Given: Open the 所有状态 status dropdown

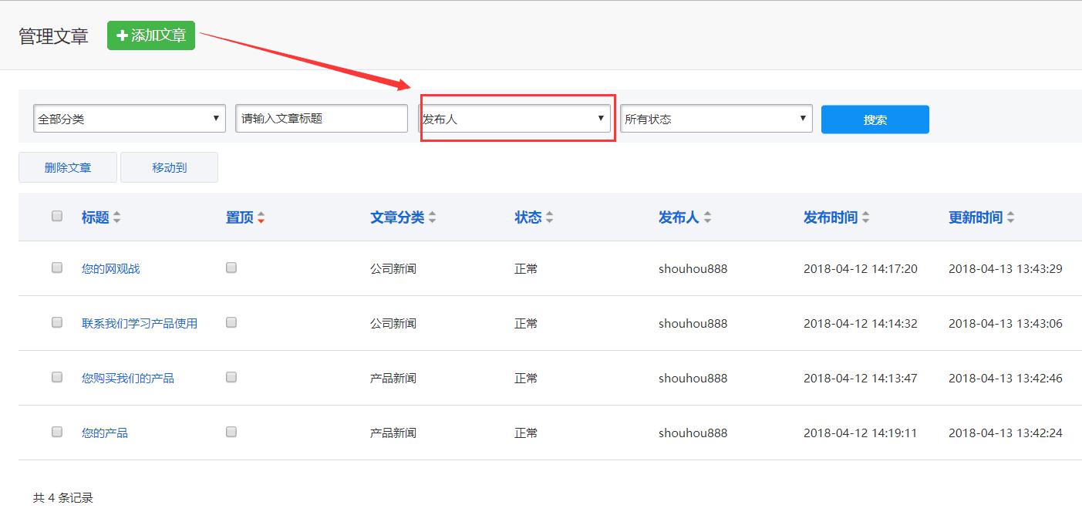Looking at the screenshot, I should 716,119.
